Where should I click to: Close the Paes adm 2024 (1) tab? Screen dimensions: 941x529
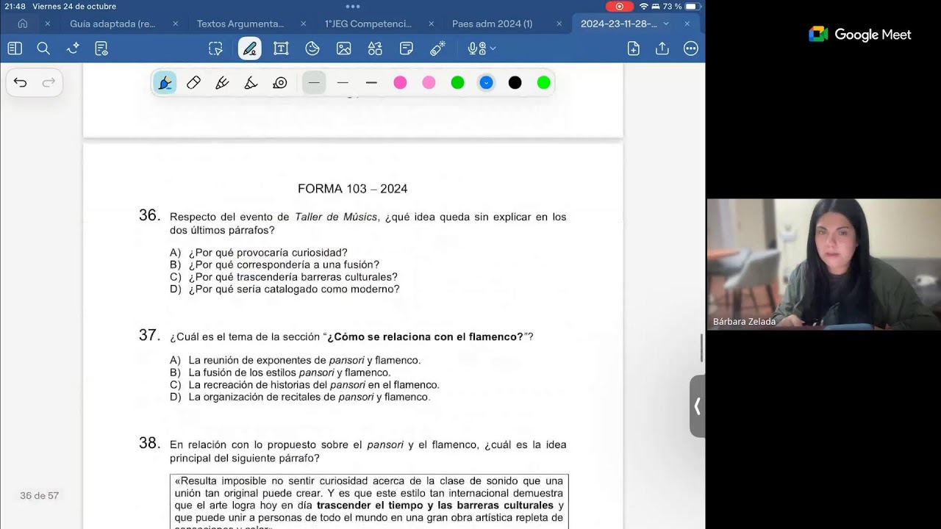pyautogui.click(x=559, y=24)
